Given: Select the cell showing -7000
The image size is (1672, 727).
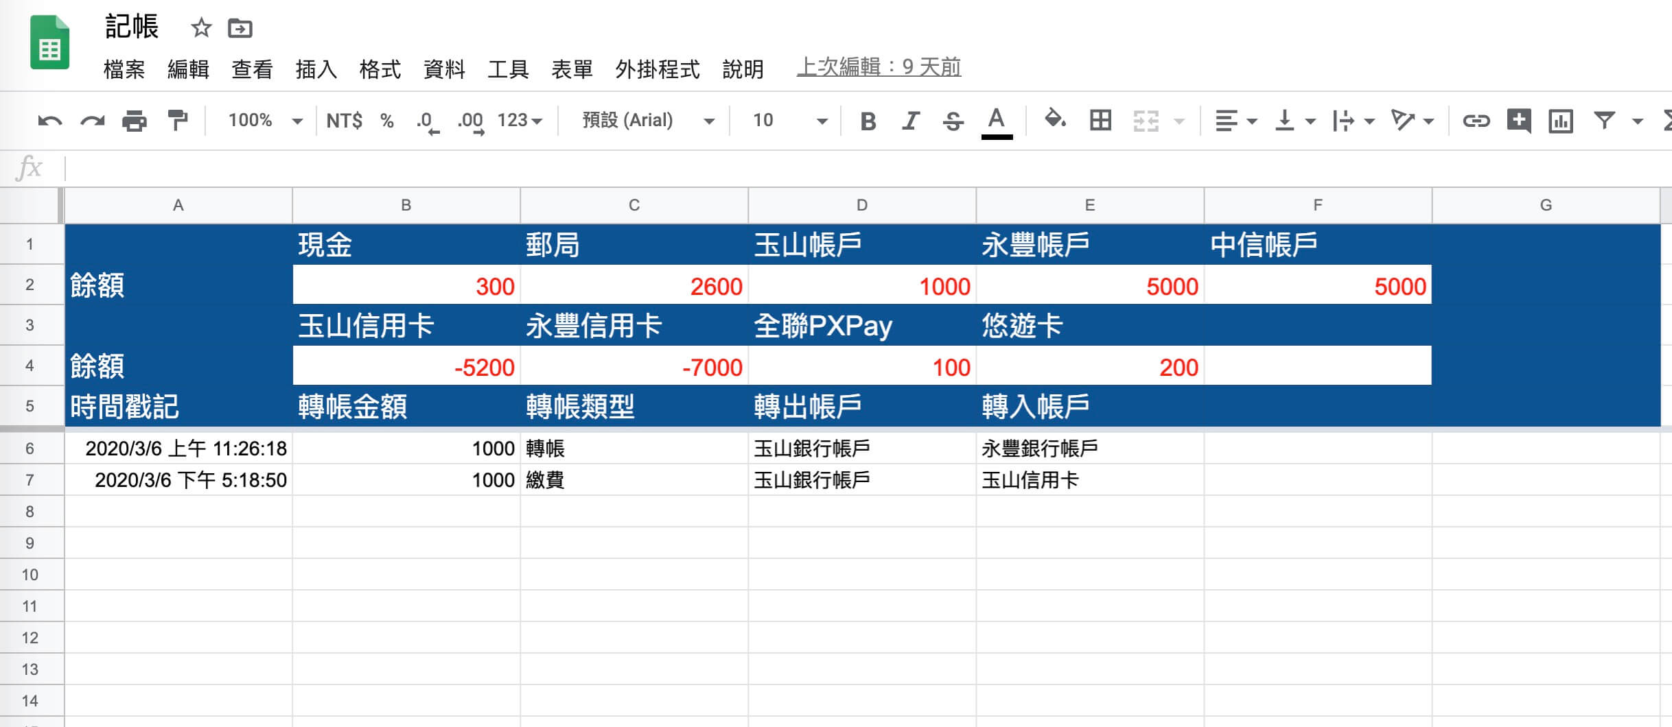Looking at the screenshot, I should [x=634, y=367].
